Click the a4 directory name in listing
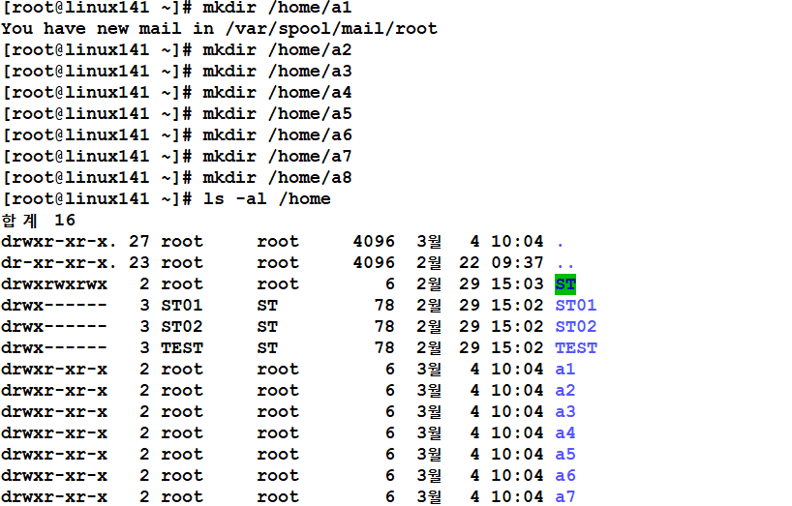Viewport: 792px width, 506px height. 565,432
